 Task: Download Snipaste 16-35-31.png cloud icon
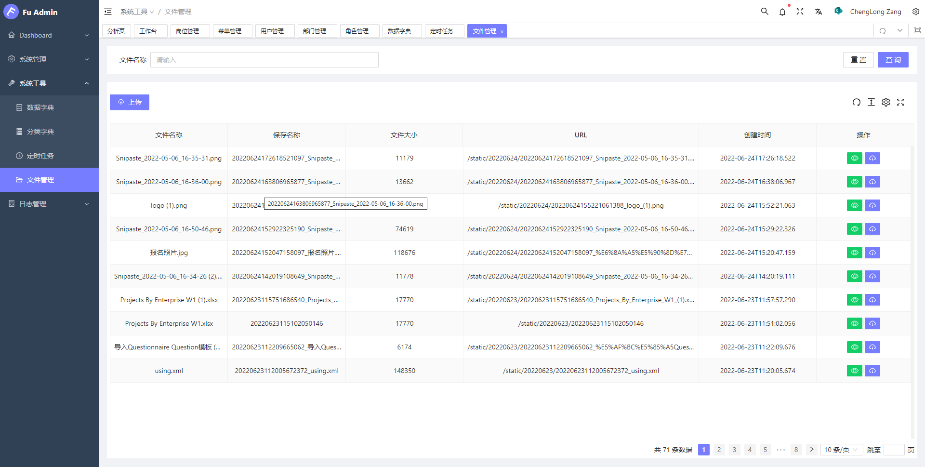872,158
